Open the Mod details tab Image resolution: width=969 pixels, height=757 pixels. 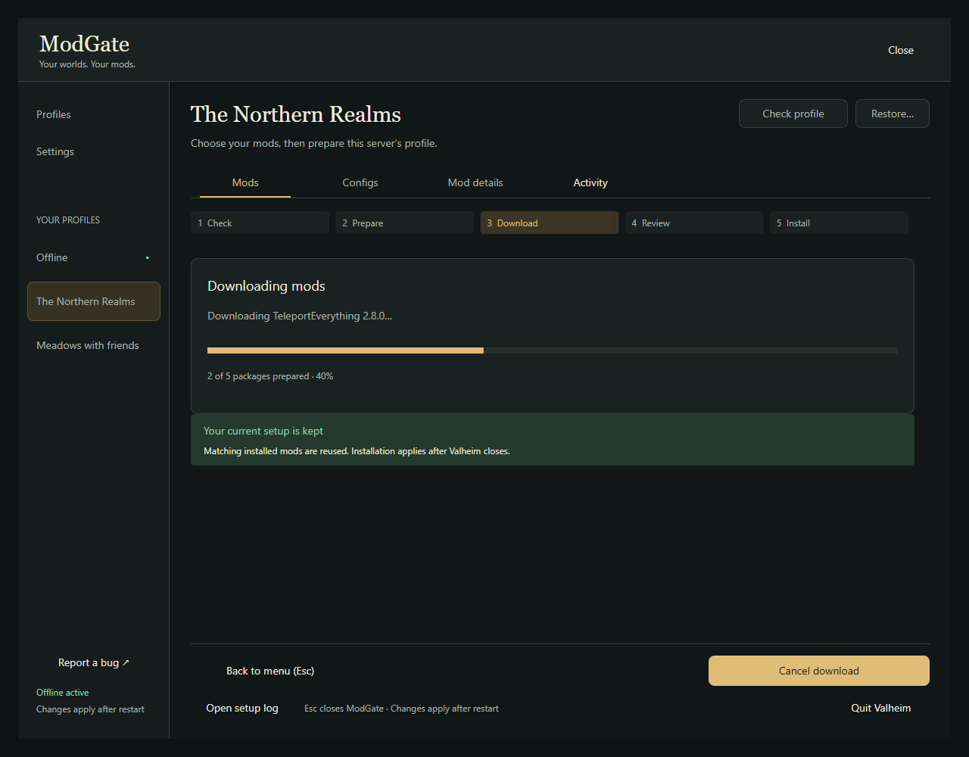(x=475, y=182)
